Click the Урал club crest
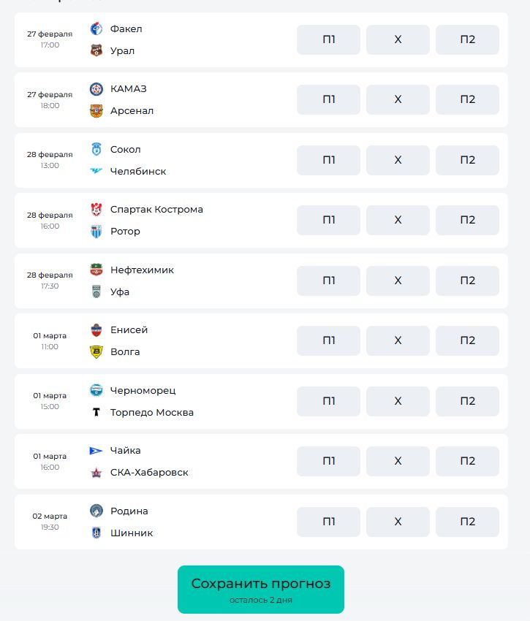The image size is (530, 621). (96, 51)
